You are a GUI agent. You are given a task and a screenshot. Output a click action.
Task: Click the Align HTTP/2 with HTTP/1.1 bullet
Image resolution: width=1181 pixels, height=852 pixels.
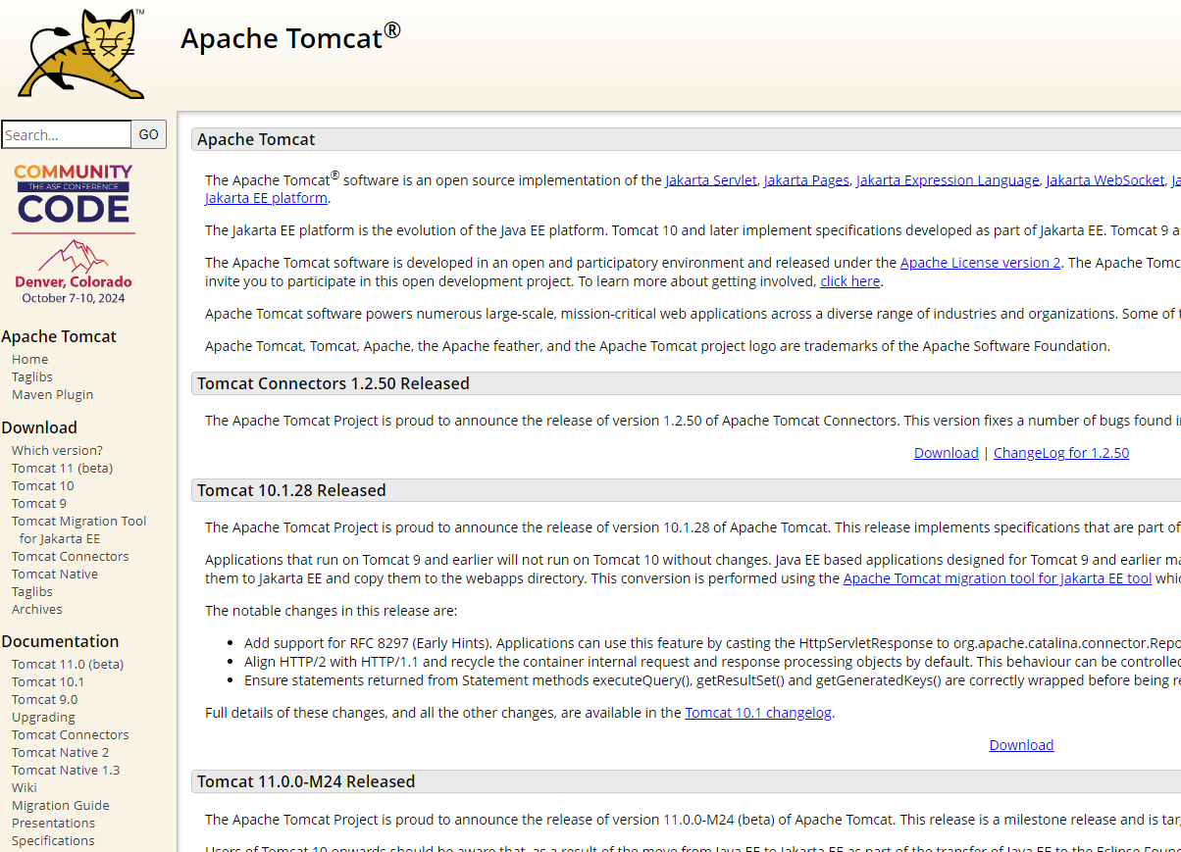(712, 662)
